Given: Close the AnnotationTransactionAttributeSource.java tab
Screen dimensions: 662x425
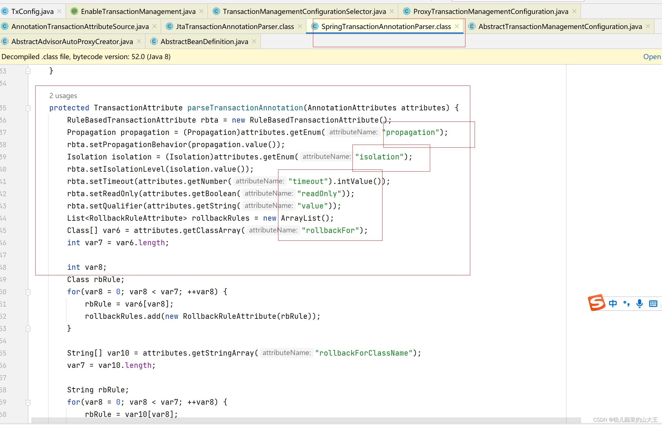Looking at the screenshot, I should (x=155, y=26).
